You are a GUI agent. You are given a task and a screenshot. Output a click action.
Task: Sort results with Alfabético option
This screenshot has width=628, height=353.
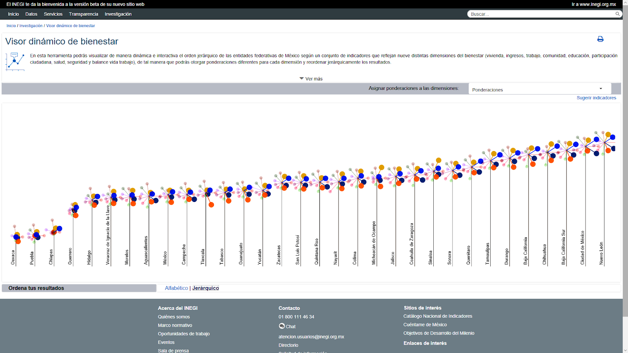[176, 288]
